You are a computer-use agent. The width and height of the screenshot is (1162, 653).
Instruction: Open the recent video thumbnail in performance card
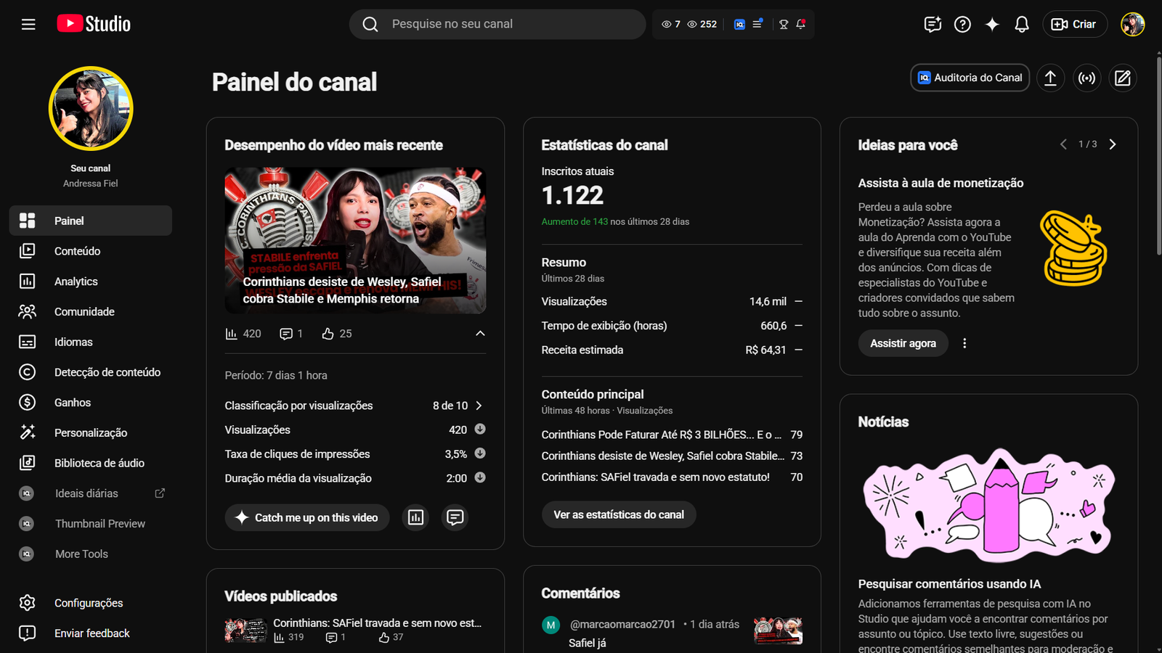click(356, 241)
